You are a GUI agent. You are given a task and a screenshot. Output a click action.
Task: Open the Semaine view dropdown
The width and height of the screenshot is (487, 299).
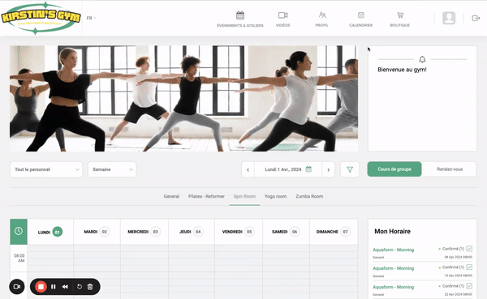pos(112,169)
